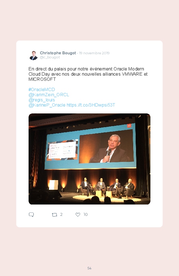The width and height of the screenshot is (179, 276).
Task: Click the retweet arrows icon
Action: point(54,215)
